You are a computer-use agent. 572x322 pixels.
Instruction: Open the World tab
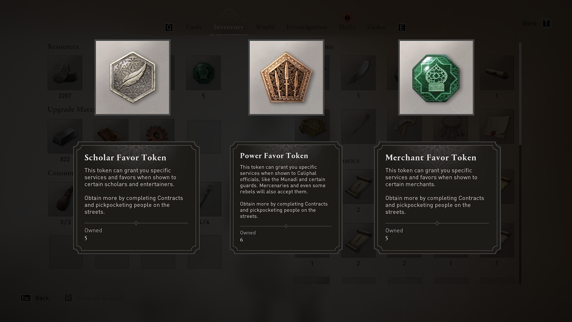[265, 27]
